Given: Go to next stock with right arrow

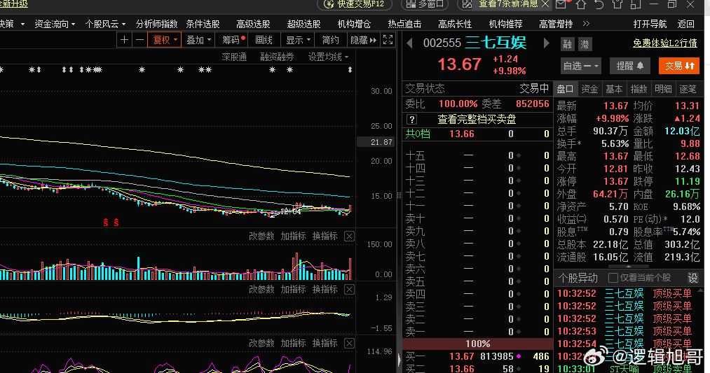Looking at the screenshot, I should pos(546,43).
